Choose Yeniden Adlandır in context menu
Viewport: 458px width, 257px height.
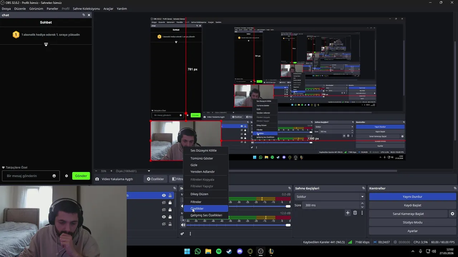tap(206, 172)
